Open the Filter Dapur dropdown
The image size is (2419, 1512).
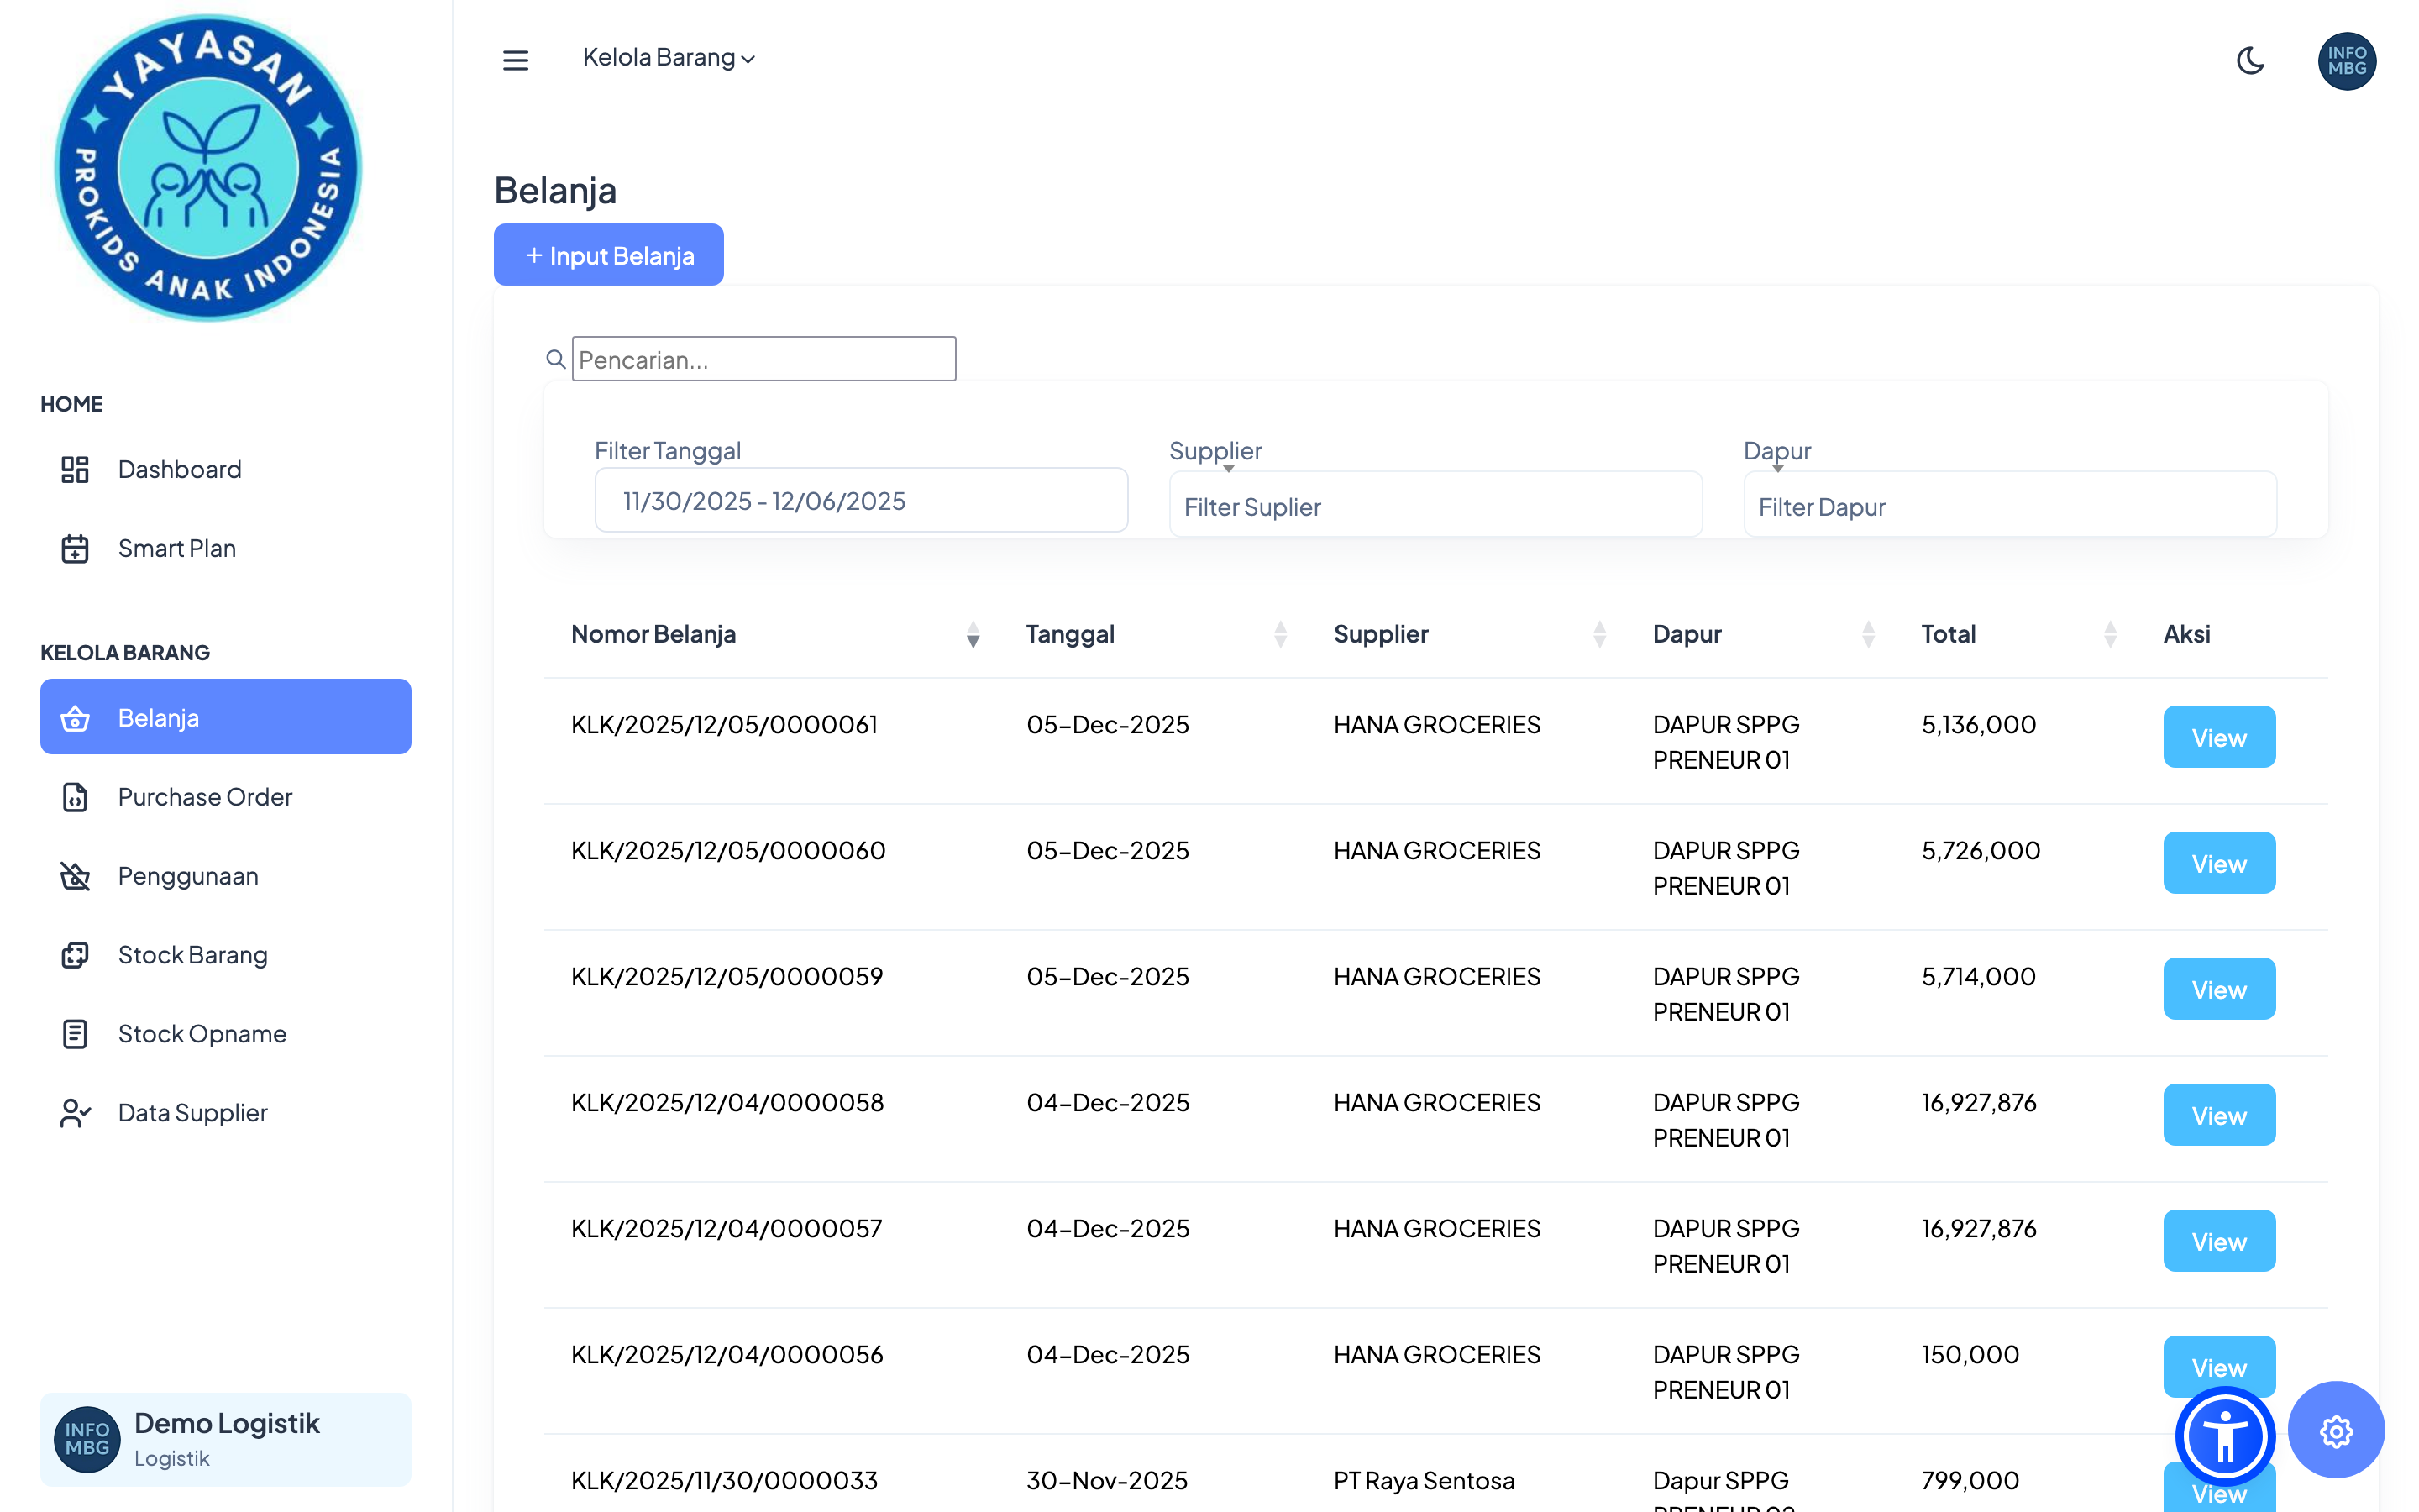(2009, 507)
